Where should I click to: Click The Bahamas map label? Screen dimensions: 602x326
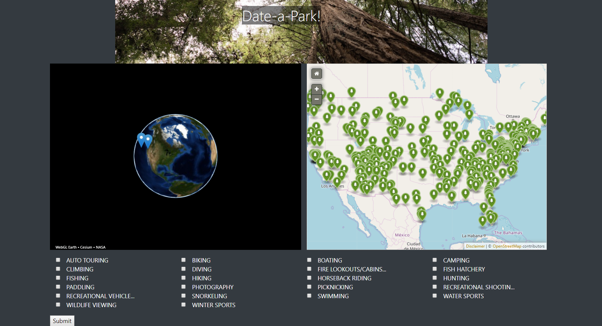[508, 233]
